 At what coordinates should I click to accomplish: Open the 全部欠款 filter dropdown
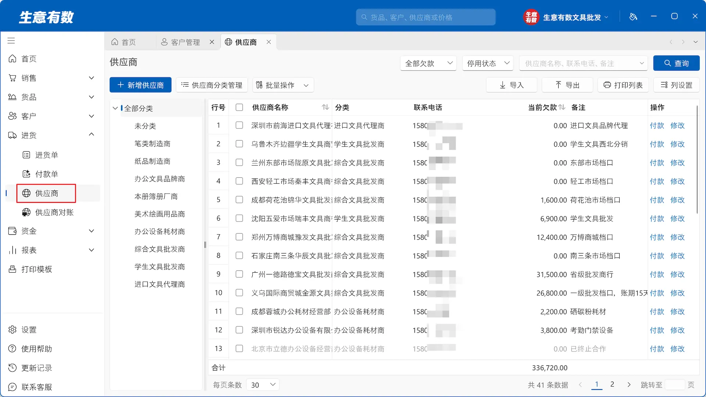(428, 63)
